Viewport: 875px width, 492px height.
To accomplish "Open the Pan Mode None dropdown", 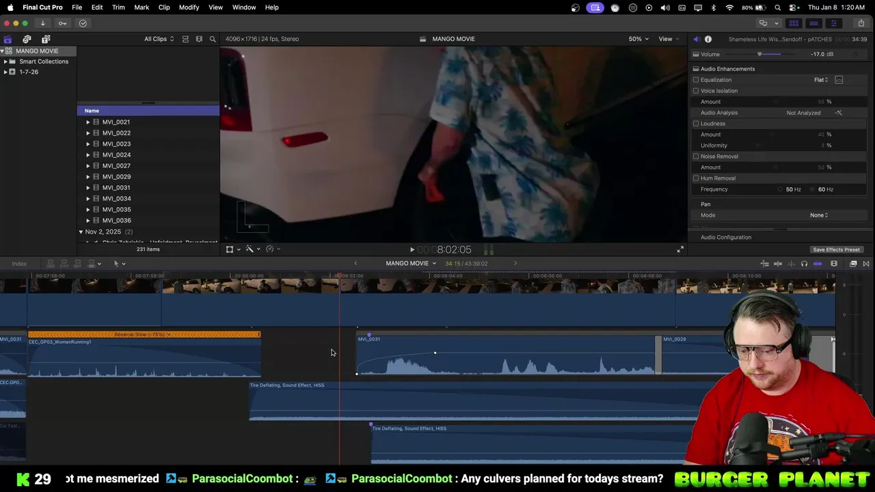I will coord(819,215).
